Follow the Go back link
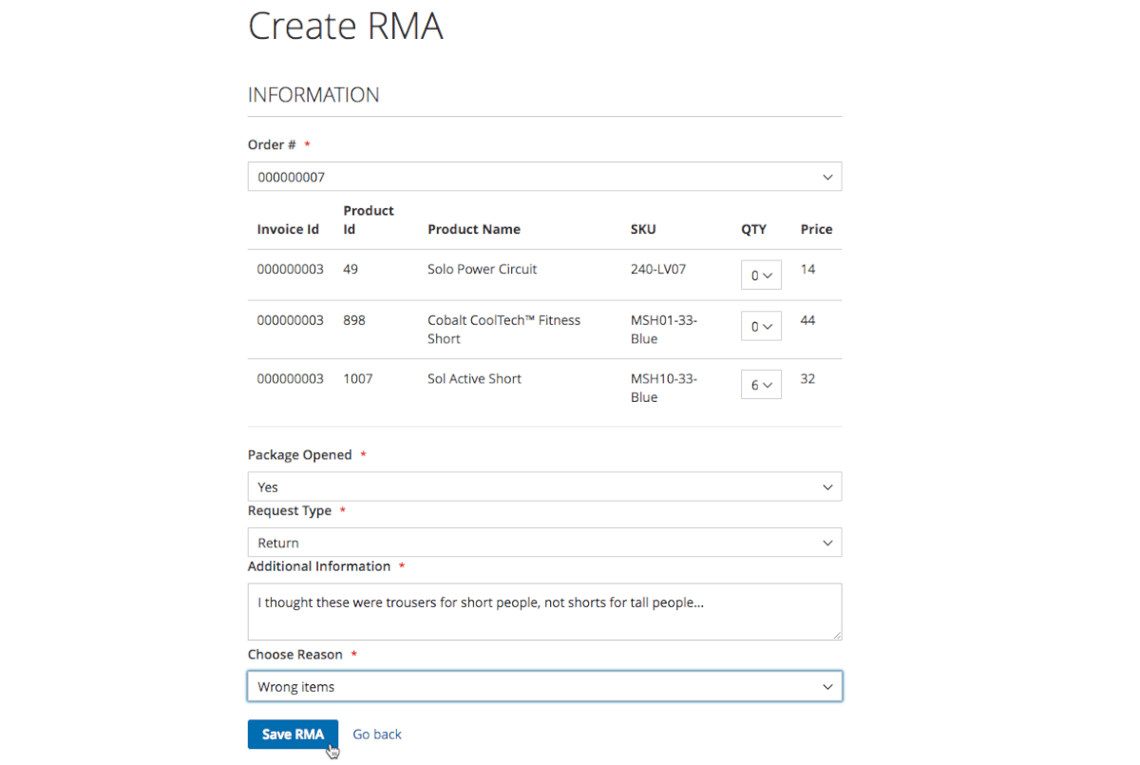The height and width of the screenshot is (765, 1140). (x=377, y=735)
